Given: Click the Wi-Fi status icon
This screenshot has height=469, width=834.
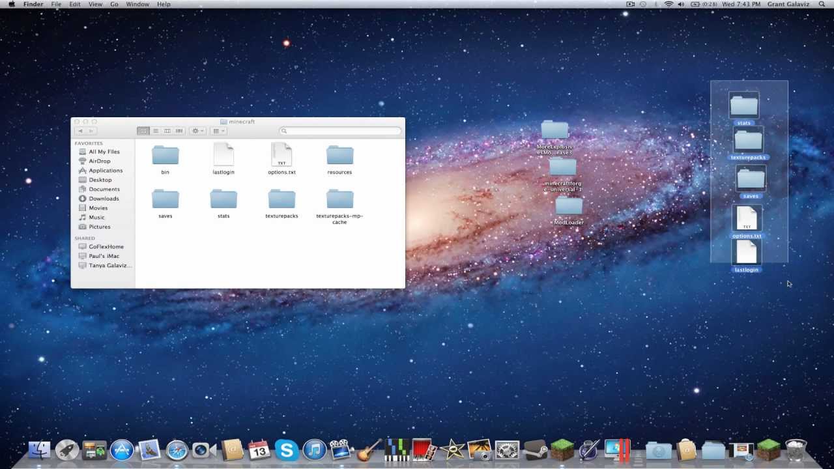Looking at the screenshot, I should coord(669,4).
